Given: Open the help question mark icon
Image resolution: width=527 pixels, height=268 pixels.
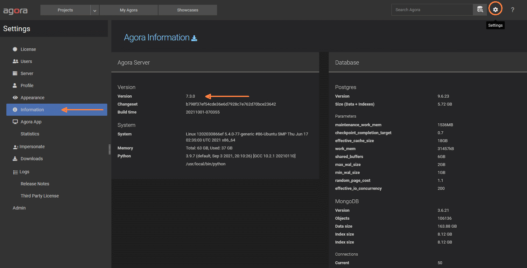Looking at the screenshot, I should [512, 10].
